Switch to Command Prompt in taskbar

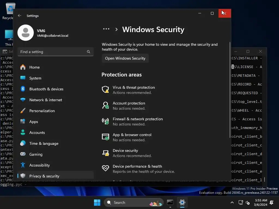tap(170, 202)
